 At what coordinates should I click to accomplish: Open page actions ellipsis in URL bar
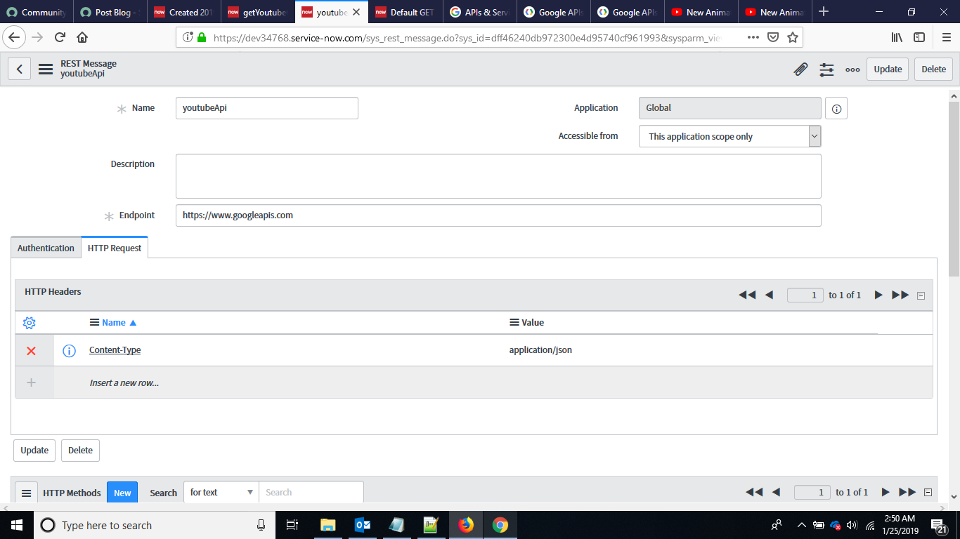pos(753,37)
